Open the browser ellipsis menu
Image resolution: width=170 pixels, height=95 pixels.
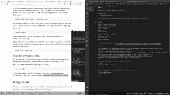pyautogui.click(x=83, y=4)
